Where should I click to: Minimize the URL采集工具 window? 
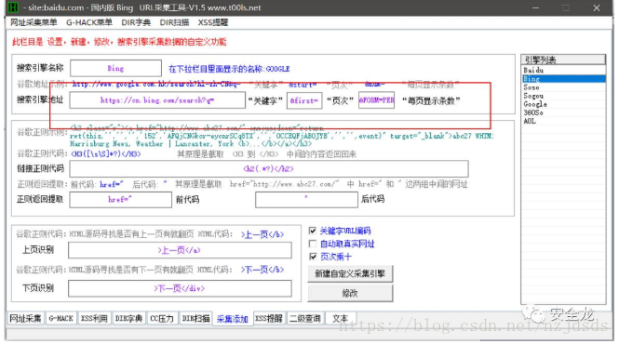(x=536, y=7)
